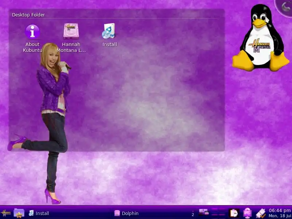Click the Plasma cashew in the top-right corner
The height and width of the screenshot is (219, 292).
coord(285,7)
